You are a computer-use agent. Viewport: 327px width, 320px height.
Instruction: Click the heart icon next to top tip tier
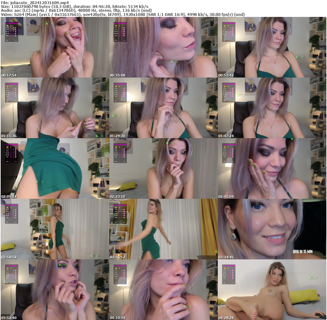[15, 27]
